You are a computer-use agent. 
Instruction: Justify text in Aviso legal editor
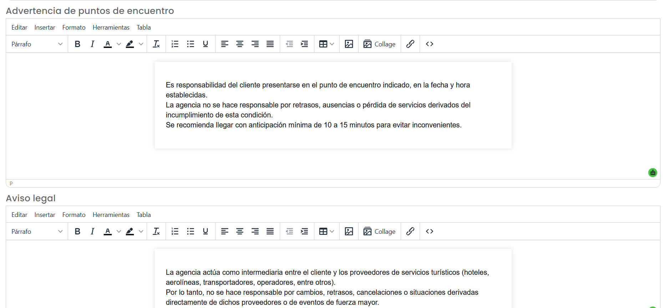270,231
